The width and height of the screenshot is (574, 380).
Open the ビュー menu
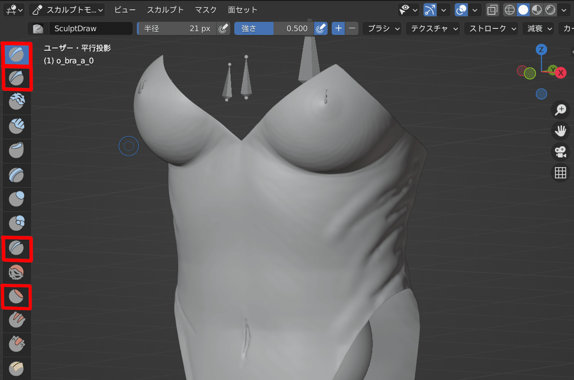point(125,10)
